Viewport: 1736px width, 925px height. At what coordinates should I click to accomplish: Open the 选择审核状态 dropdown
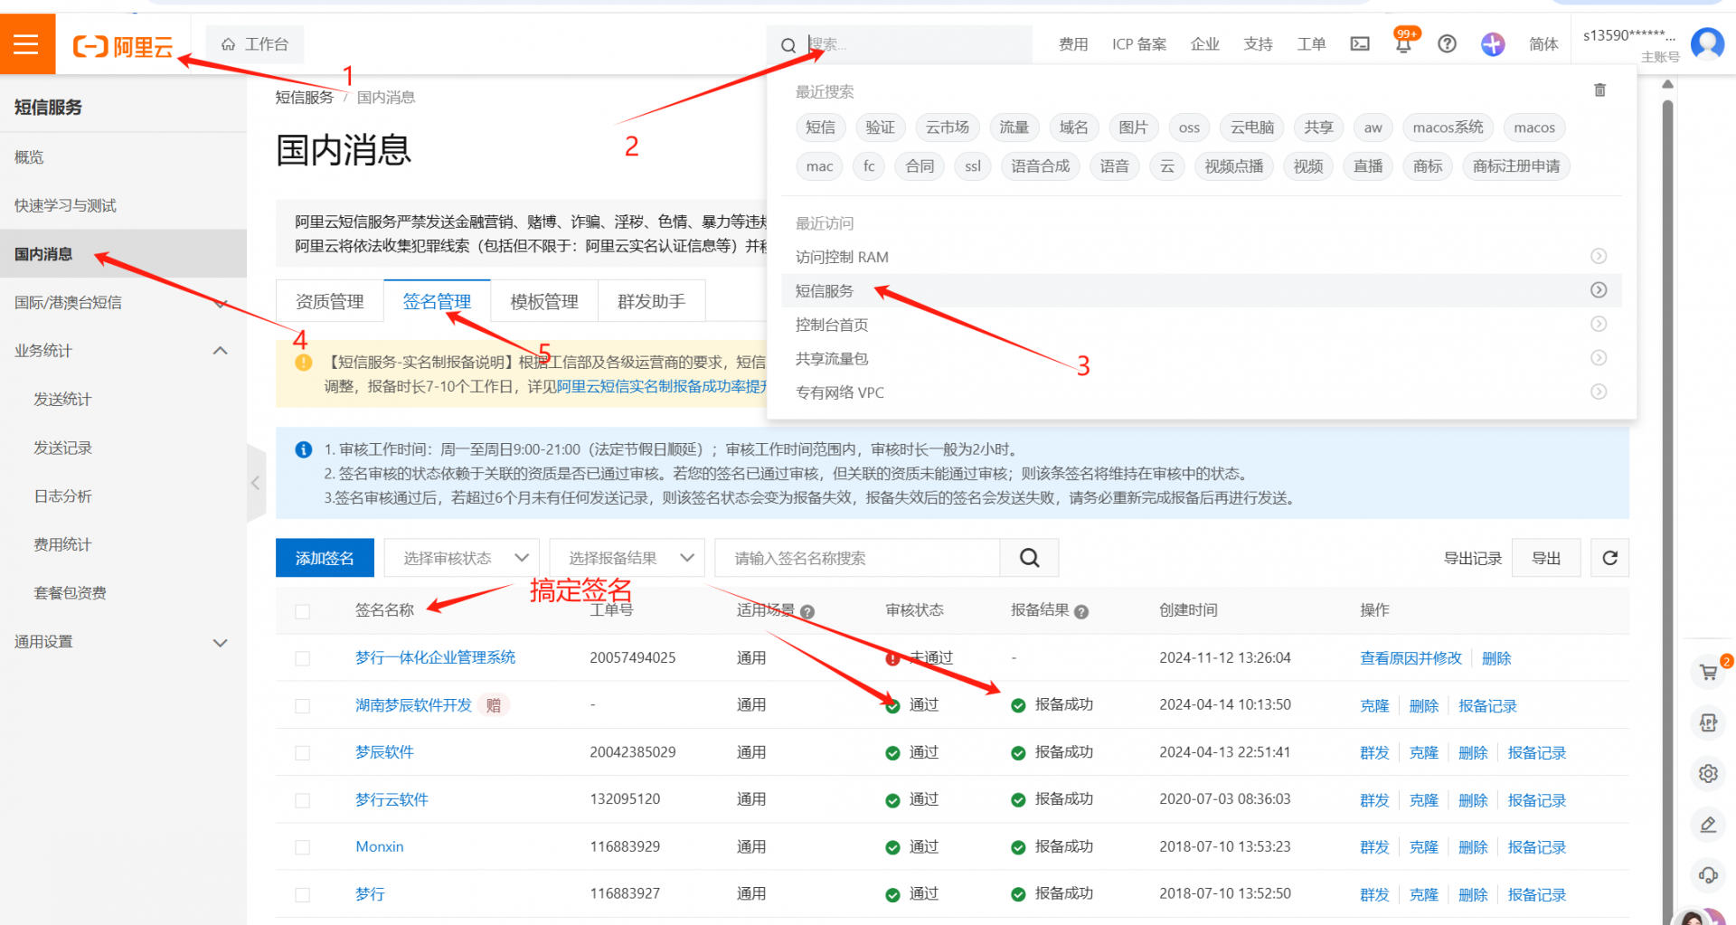click(461, 558)
